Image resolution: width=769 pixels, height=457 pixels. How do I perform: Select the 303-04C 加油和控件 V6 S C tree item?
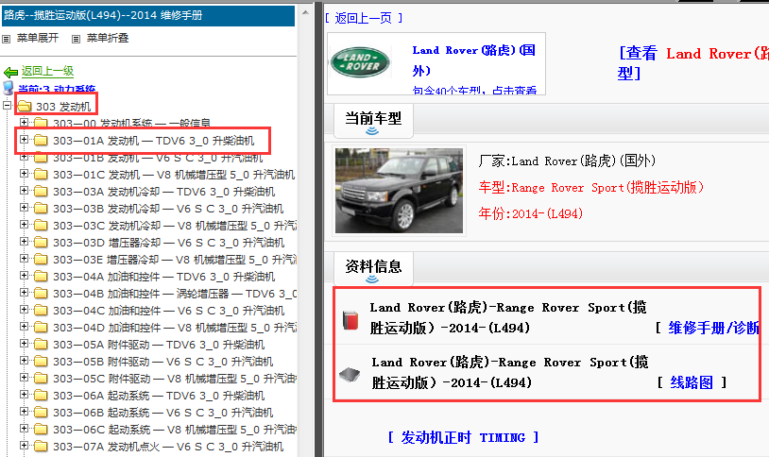[168, 311]
